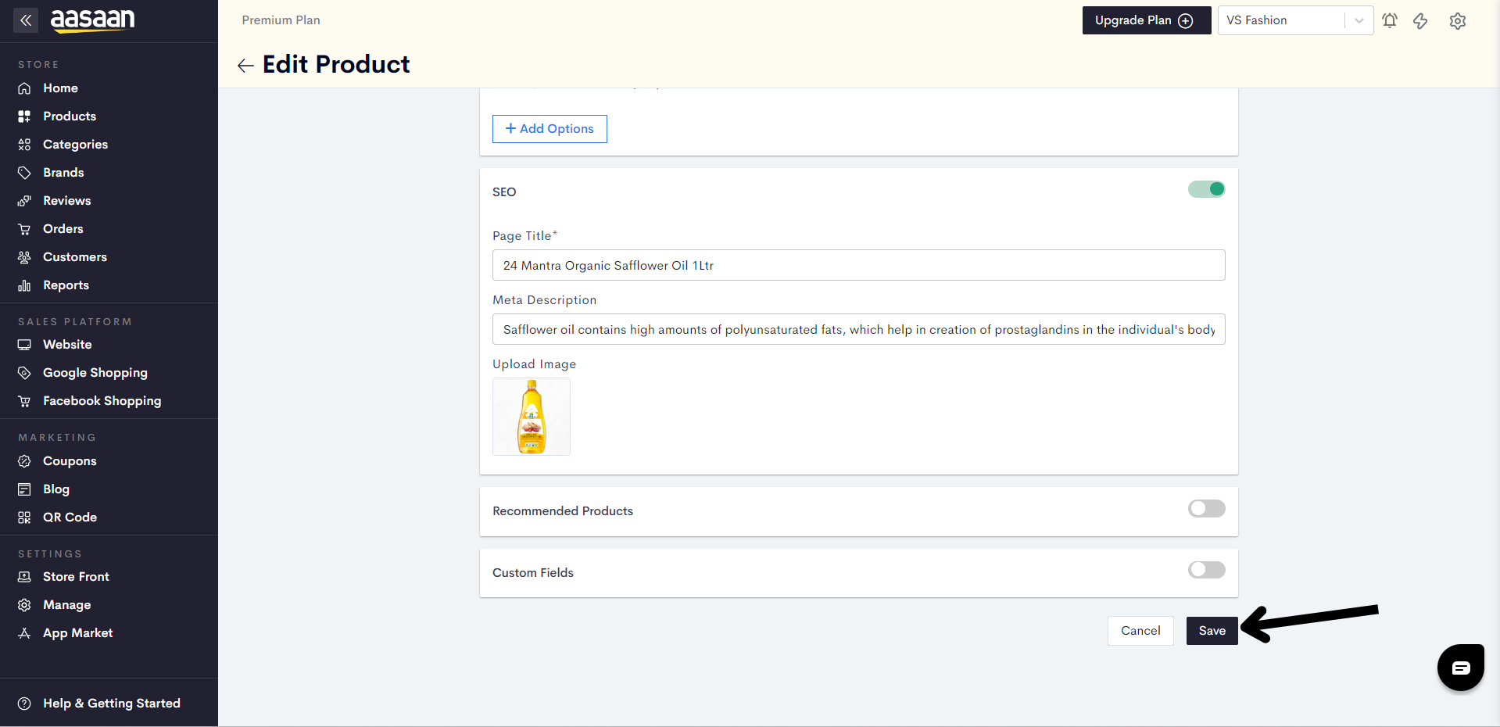
Task: Click the Brands tag icon
Action: 24,173
